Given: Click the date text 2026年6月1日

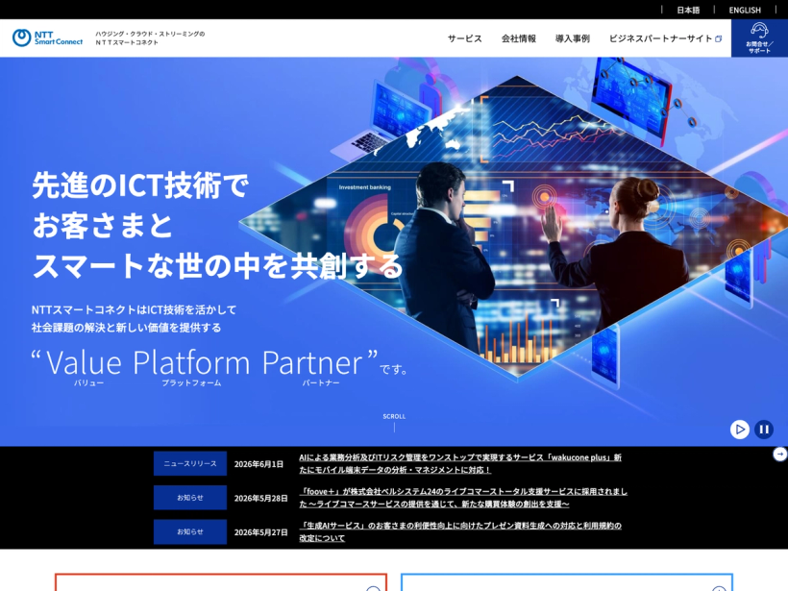Looking at the screenshot, I should click(259, 464).
